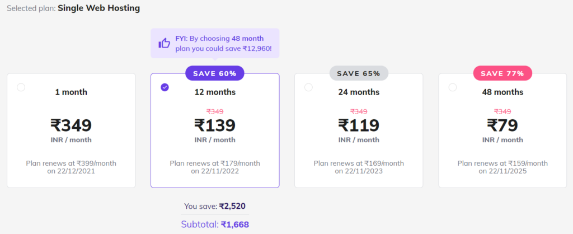573x234 pixels.
Task: Click the Single Web Hosting plan name
Action: click(x=98, y=8)
